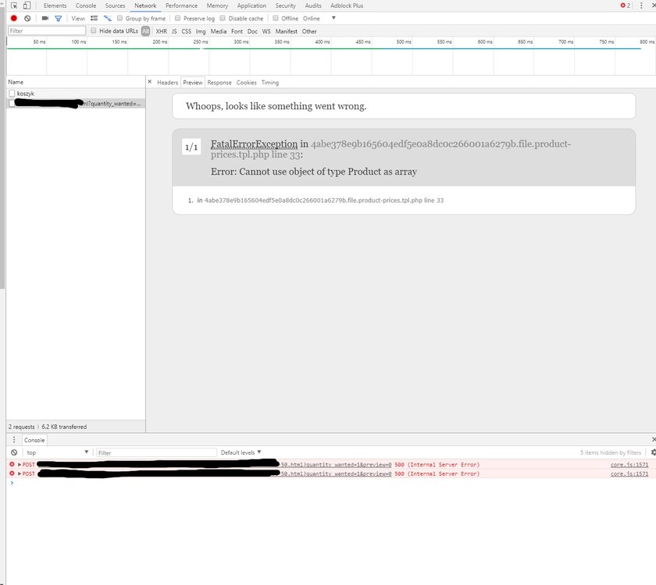Open console settings gear
Viewport: 656px width, 585px height.
pyautogui.click(x=653, y=452)
